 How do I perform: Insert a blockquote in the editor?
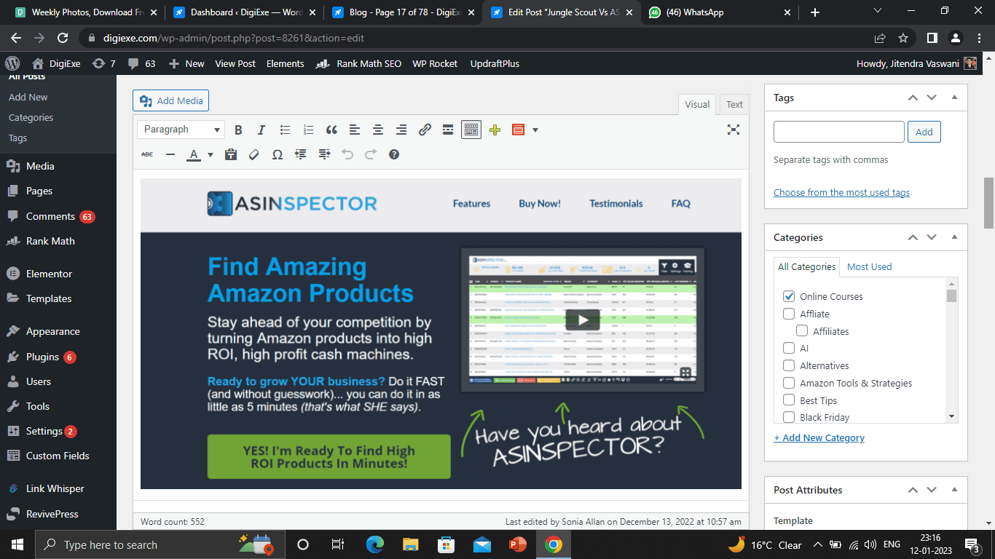[x=331, y=130]
